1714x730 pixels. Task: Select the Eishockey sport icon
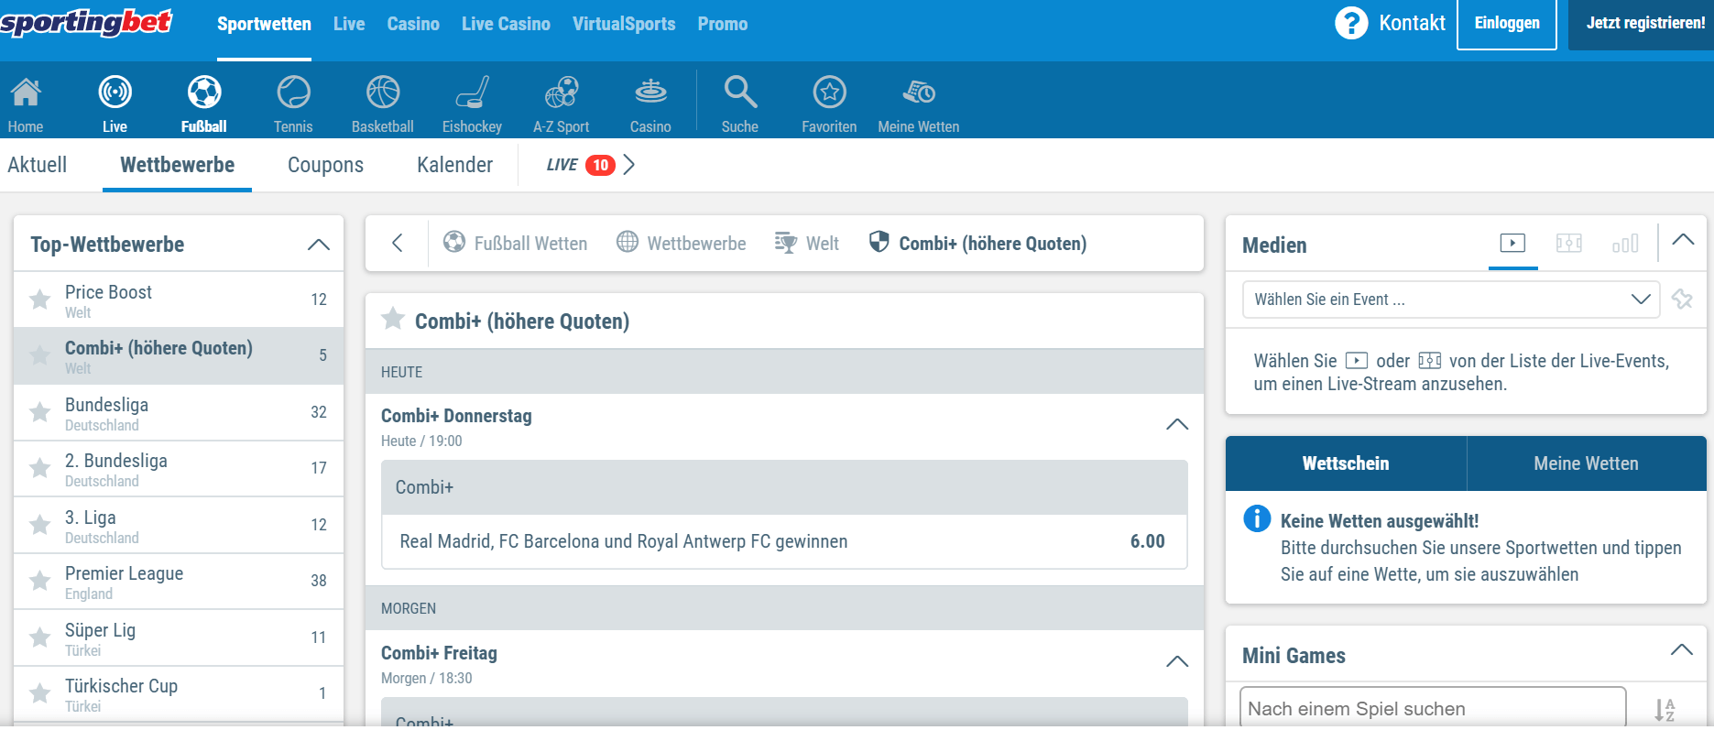[x=472, y=92]
